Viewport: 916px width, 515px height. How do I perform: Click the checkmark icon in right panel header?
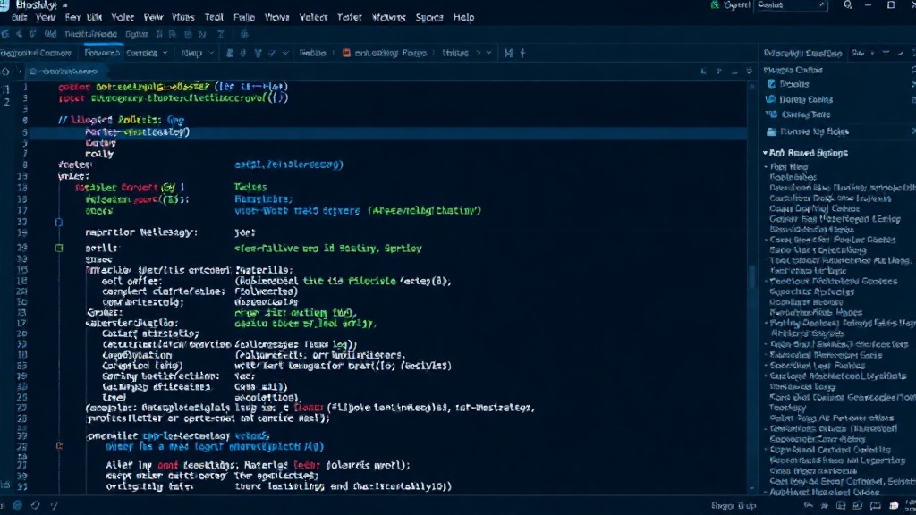[901, 53]
